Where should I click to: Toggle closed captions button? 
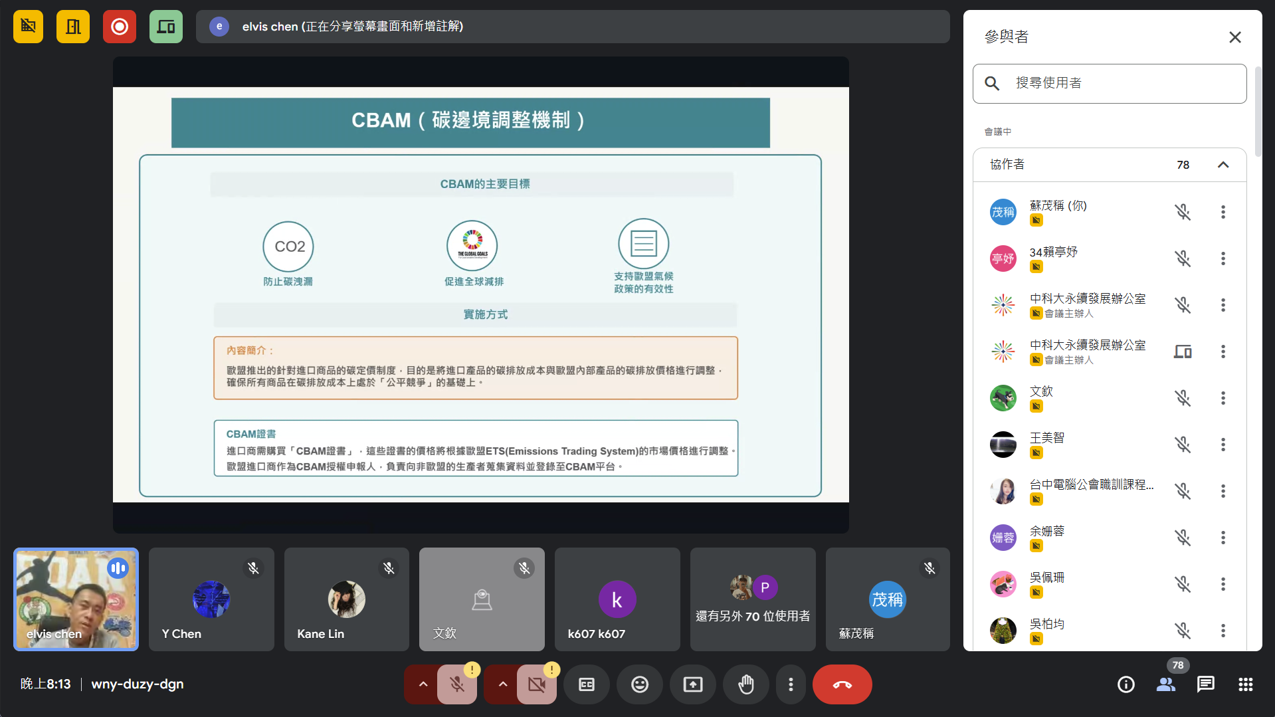point(586,684)
